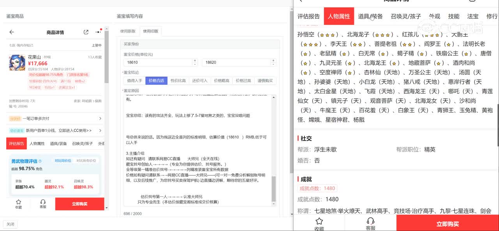Click help icon beside 勇武物理评估
Screen dimensions: 499x231
40,161
